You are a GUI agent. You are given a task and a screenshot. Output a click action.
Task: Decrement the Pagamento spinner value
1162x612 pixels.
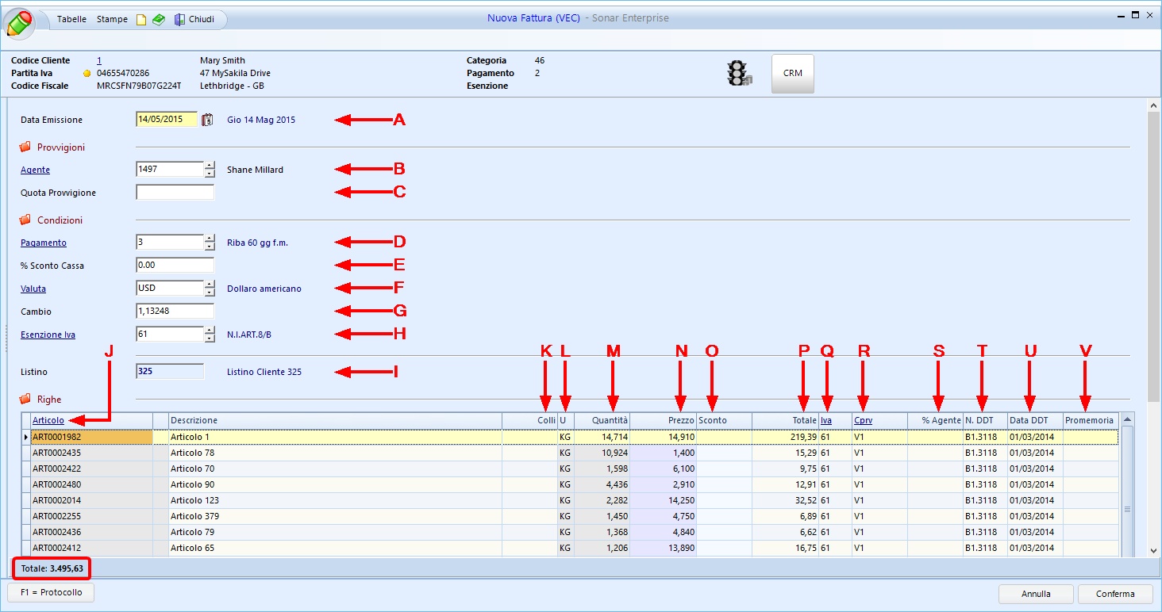point(210,247)
